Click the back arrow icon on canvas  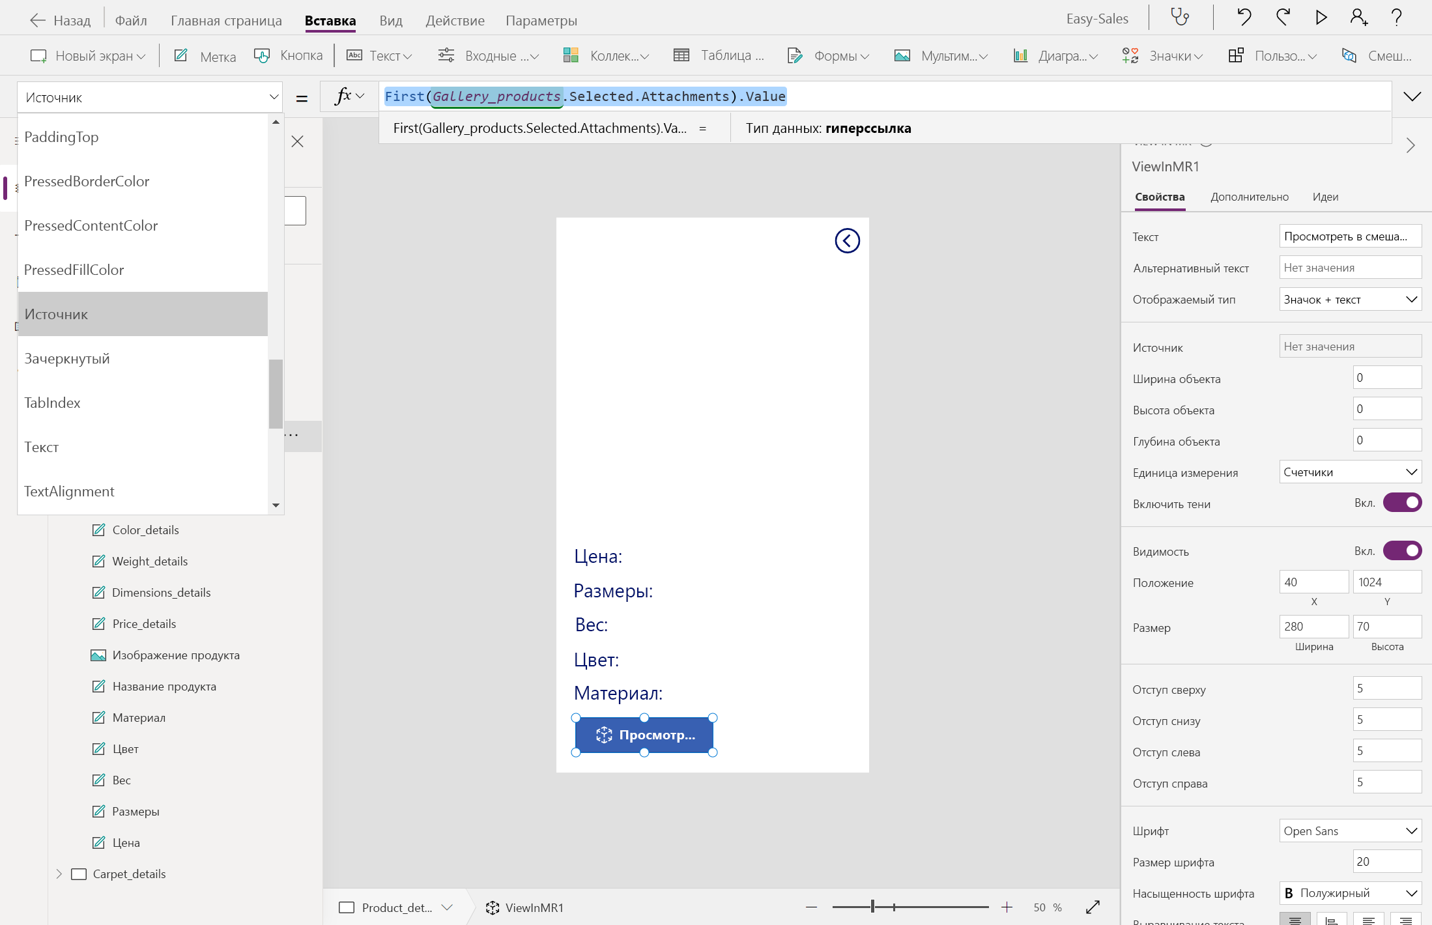847,241
